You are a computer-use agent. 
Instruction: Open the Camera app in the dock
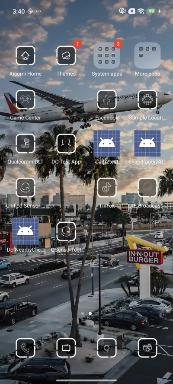(147, 348)
